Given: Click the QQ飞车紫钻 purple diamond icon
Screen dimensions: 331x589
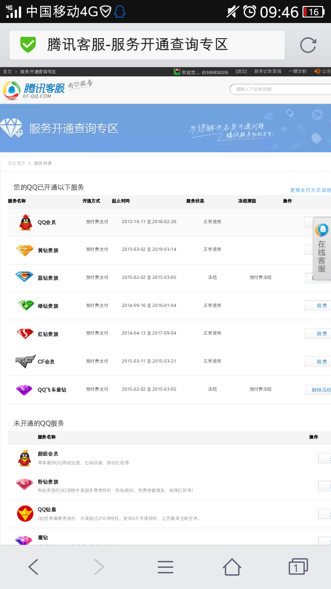Looking at the screenshot, I should pos(24,390).
